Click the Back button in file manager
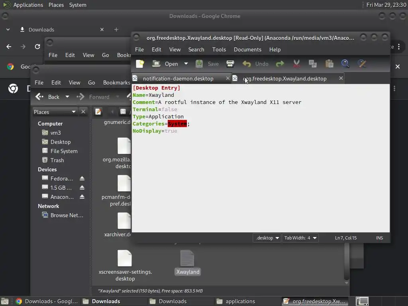 pos(48,97)
